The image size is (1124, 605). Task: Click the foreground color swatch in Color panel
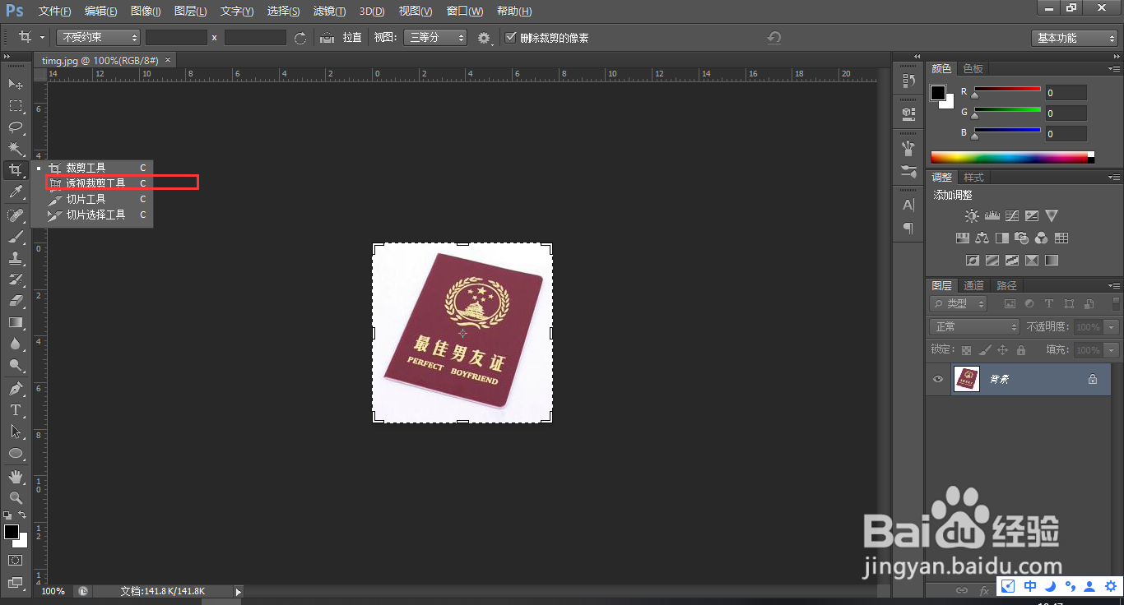(938, 93)
